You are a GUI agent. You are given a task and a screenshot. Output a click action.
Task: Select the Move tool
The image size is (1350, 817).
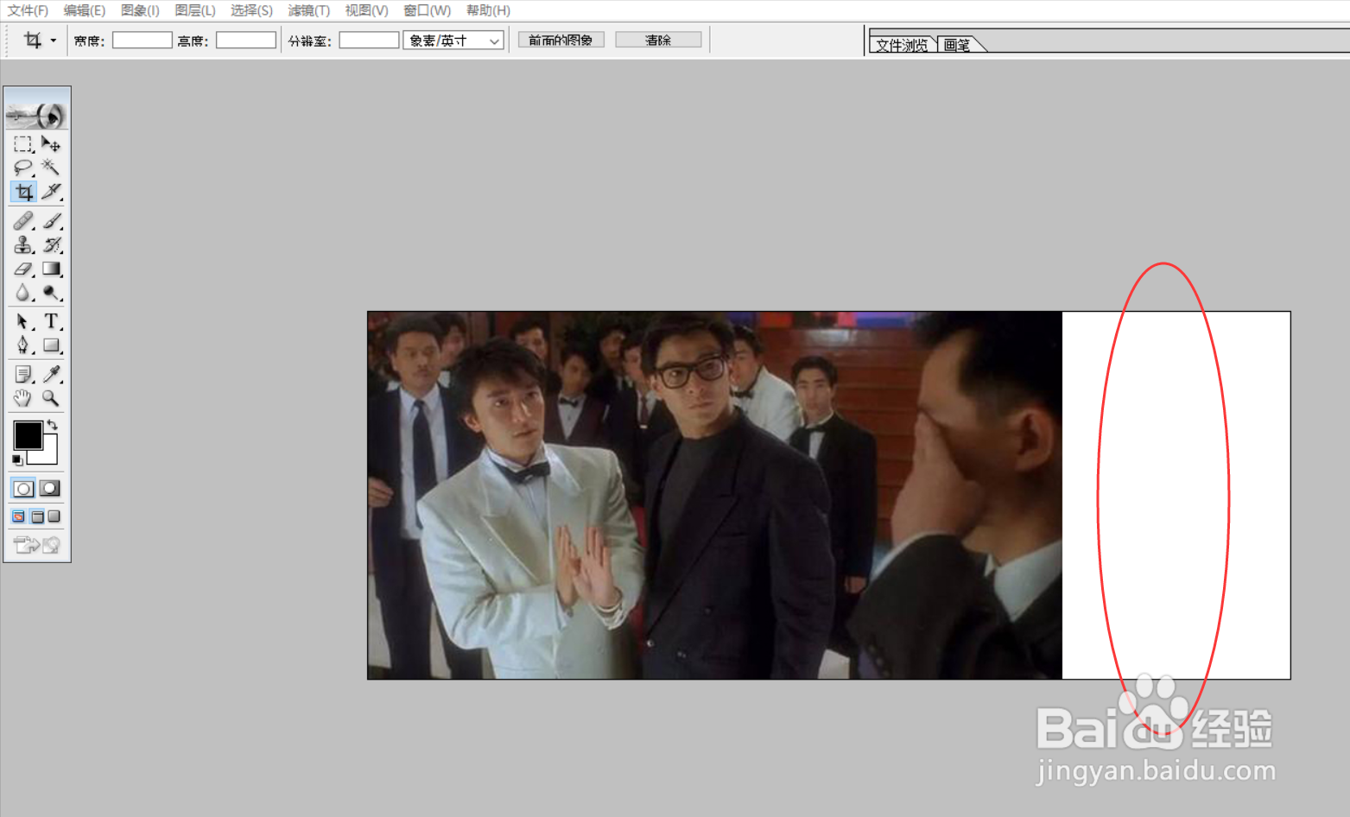click(51, 144)
